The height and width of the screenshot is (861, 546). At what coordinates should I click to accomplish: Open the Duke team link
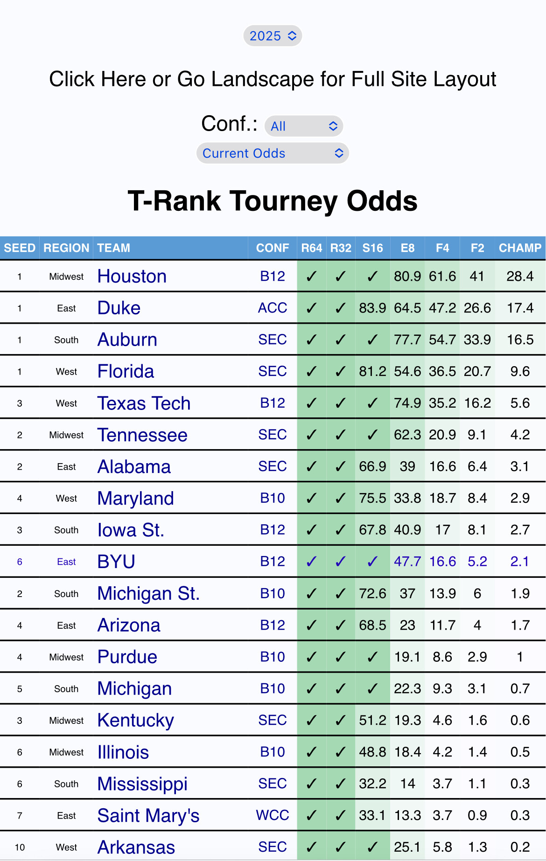pyautogui.click(x=119, y=308)
